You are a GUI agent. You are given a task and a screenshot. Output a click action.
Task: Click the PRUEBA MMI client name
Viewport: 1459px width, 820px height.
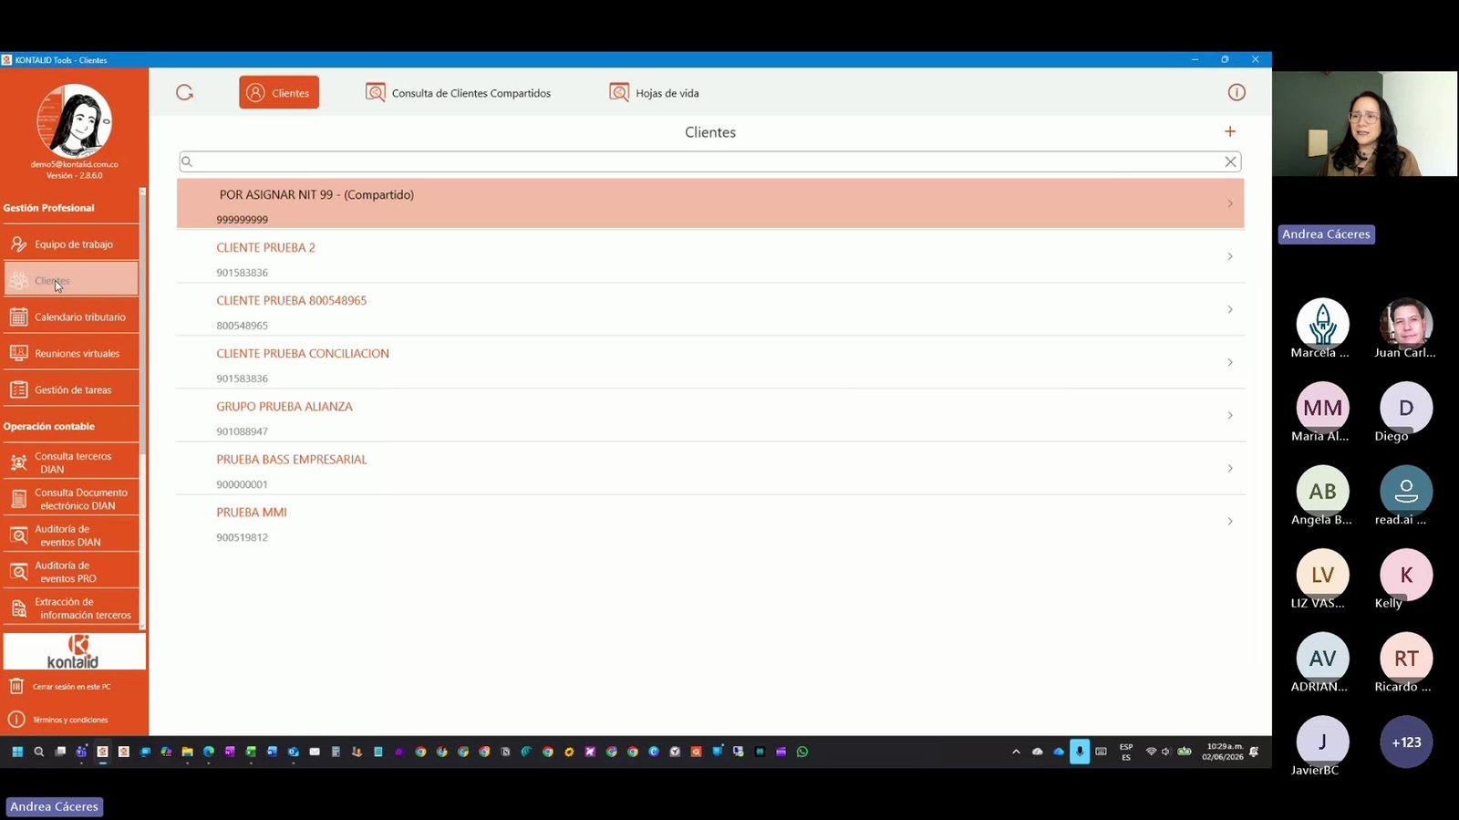pyautogui.click(x=252, y=513)
